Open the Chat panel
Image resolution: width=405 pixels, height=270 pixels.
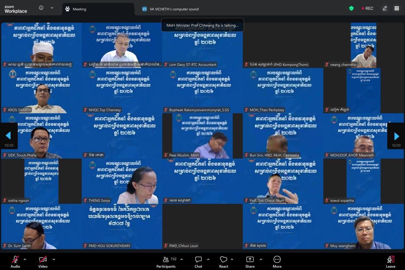pyautogui.click(x=198, y=262)
